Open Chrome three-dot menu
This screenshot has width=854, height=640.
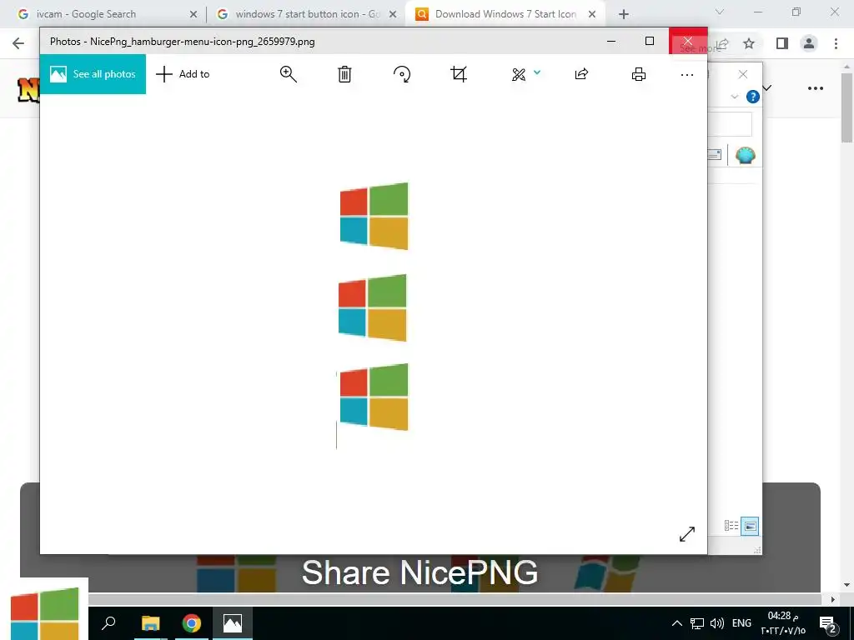[x=836, y=43]
